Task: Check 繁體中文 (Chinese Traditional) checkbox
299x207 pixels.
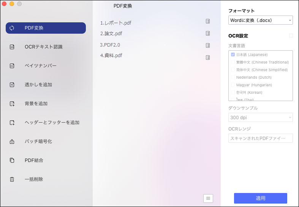Action: tap(233, 62)
